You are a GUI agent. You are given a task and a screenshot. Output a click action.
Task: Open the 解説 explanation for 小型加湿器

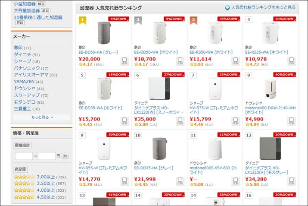coord(41,3)
